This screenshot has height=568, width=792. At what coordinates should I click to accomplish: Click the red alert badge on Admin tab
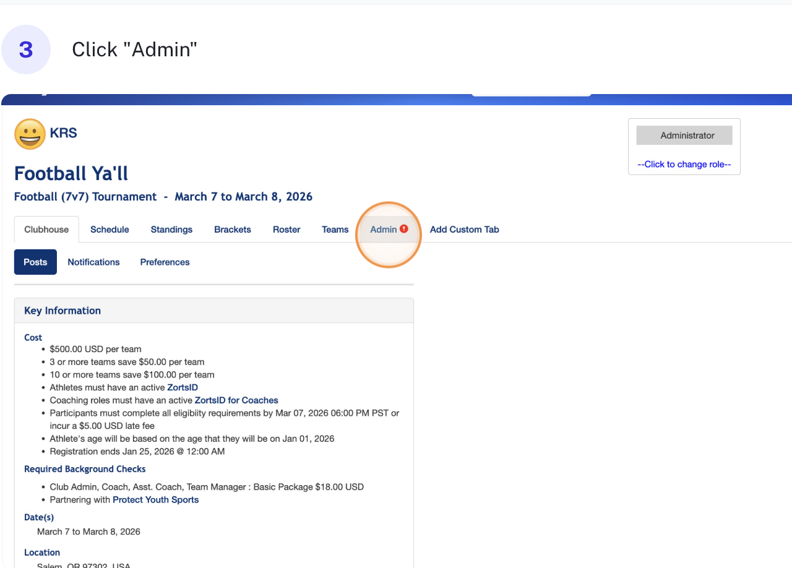(403, 228)
